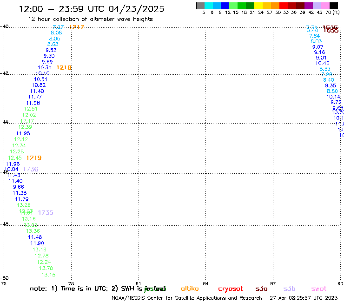Viewport: 344px width, 302px height.
Task: Click the wave height reading 11.77
Action: [x=35, y=97]
